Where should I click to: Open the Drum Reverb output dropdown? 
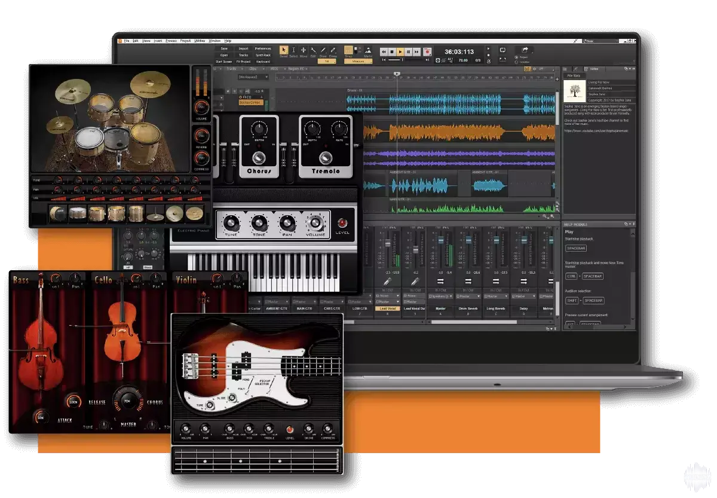pos(468,296)
